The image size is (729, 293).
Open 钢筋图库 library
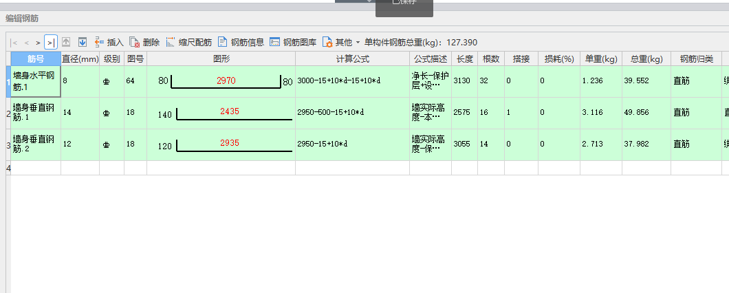tap(294, 43)
